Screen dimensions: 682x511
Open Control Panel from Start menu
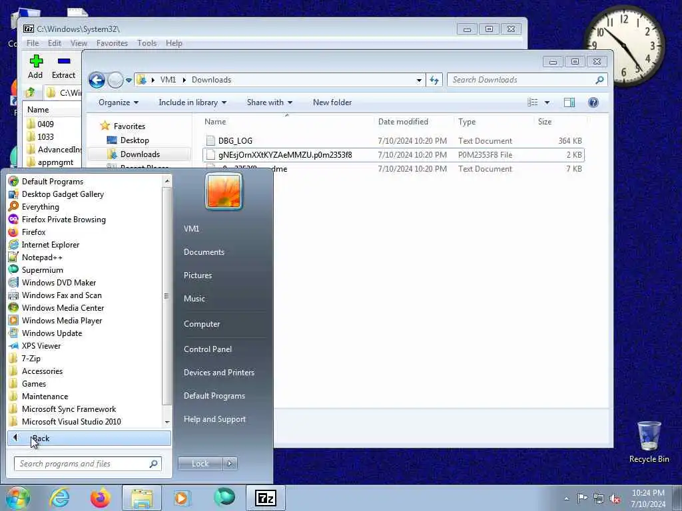pyautogui.click(x=208, y=349)
